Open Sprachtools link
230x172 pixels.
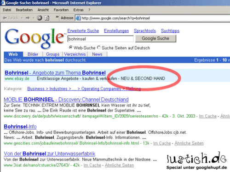click(x=145, y=31)
